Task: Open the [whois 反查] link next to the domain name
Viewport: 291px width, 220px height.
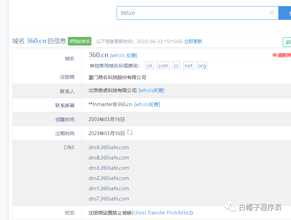Action: point(124,55)
